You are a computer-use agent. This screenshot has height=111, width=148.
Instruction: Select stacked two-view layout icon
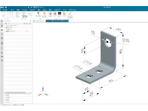13,12
